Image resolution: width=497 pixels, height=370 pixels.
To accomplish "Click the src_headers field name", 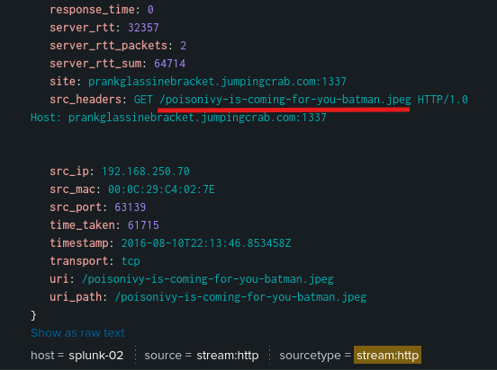I will pos(86,100).
